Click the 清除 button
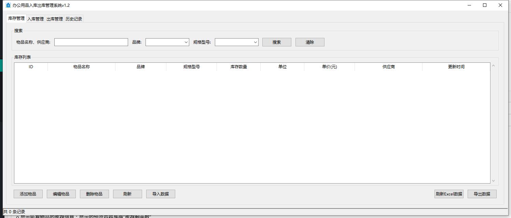511x218 pixels. [x=310, y=42]
